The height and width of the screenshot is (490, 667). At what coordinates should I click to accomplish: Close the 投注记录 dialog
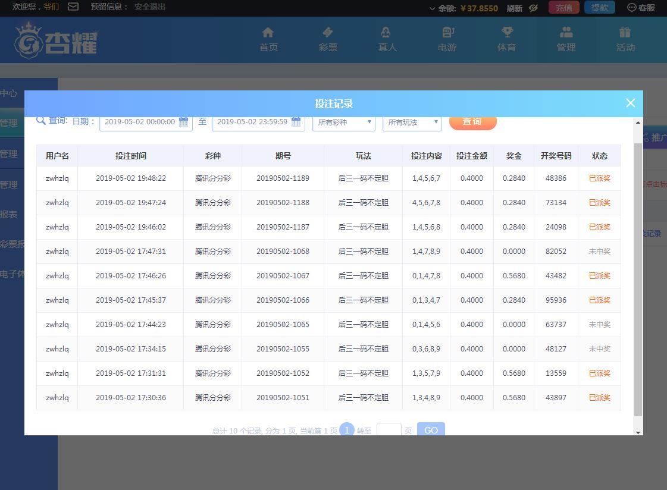coord(631,103)
